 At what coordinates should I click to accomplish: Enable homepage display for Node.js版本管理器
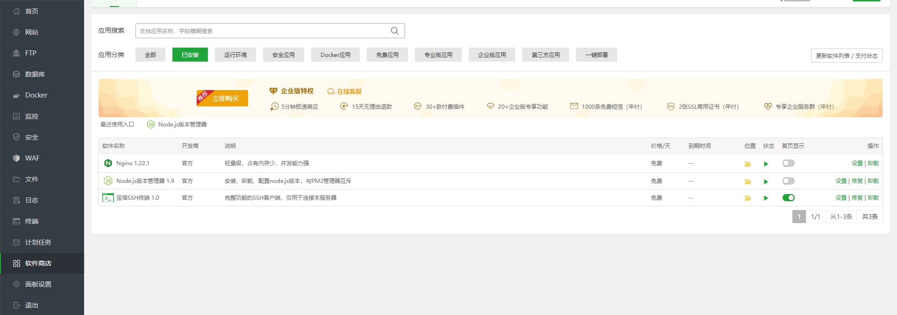tap(789, 181)
